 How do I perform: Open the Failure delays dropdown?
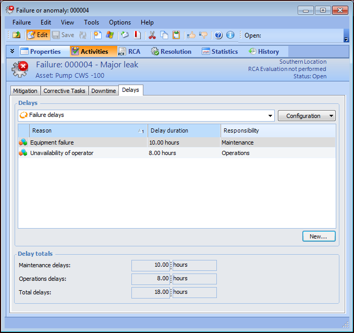pos(270,115)
